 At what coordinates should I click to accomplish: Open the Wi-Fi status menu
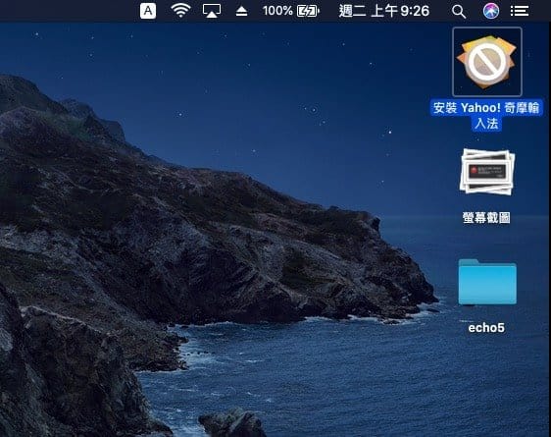180,11
